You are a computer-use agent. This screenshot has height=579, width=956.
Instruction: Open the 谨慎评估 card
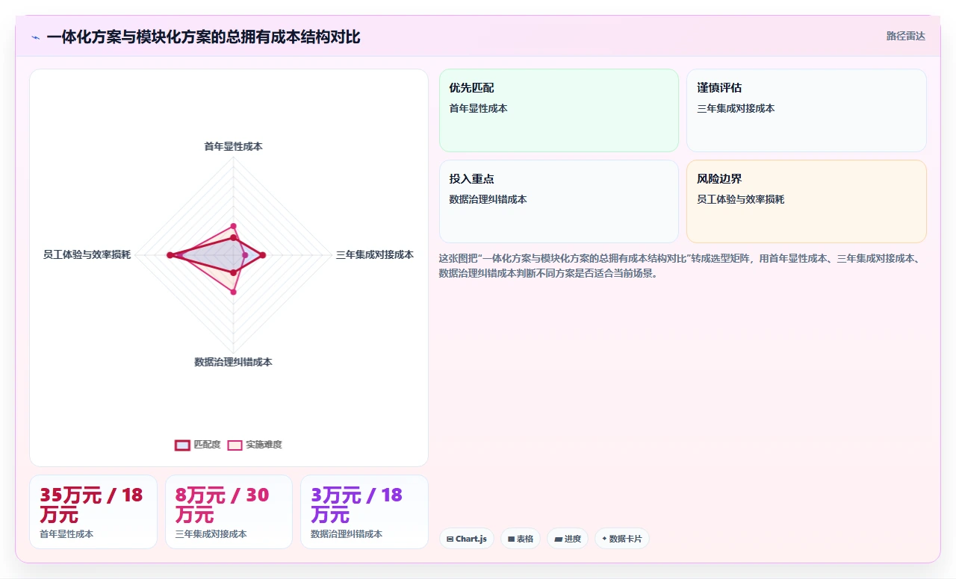pos(807,110)
